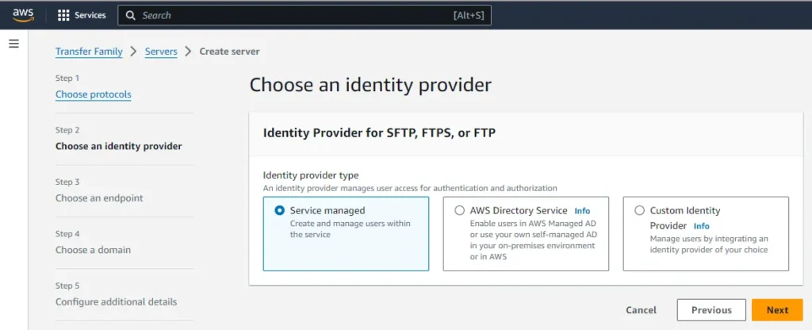Screen dimensions: 812x330
Task: Expand the hamburger side navigation menu
Action: point(13,44)
